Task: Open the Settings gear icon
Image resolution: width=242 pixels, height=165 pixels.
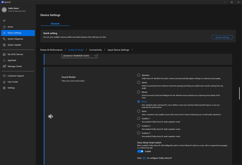Action: point(4,88)
